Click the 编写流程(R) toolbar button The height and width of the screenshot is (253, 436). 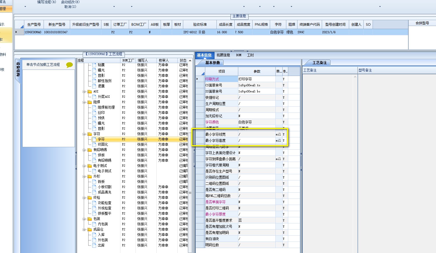coord(47,2)
